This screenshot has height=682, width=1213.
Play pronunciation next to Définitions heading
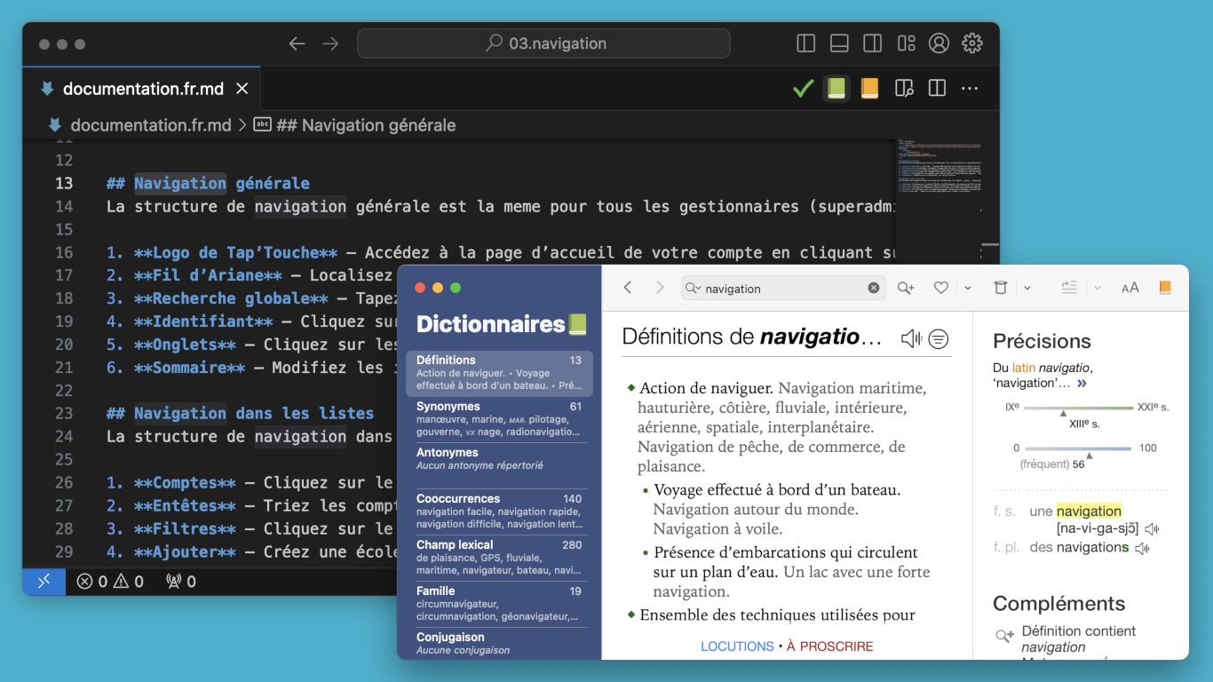910,338
